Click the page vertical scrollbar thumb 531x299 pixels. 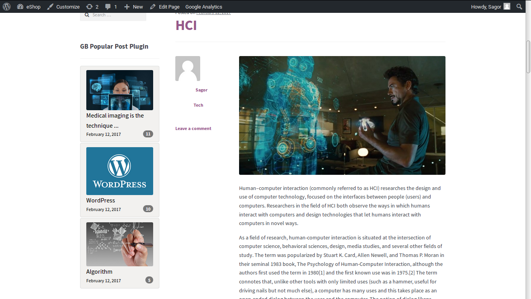(x=528, y=56)
